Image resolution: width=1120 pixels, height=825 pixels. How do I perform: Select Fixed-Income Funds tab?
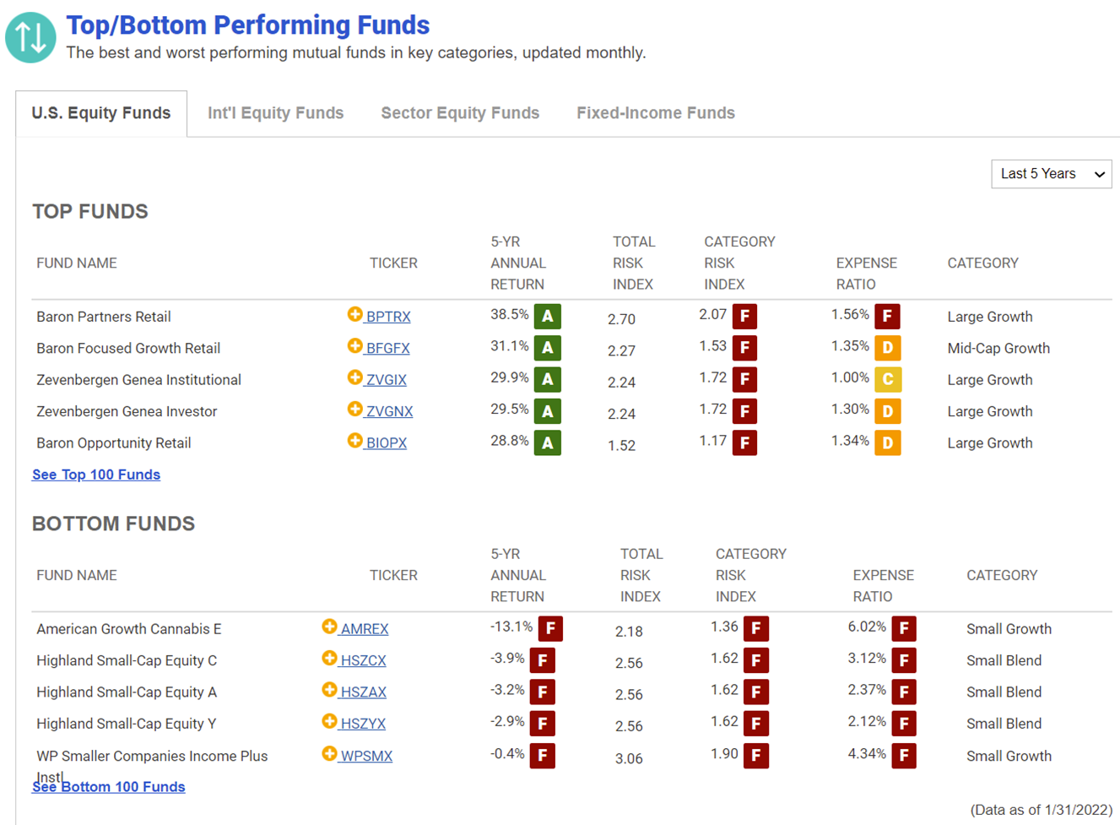tap(656, 113)
